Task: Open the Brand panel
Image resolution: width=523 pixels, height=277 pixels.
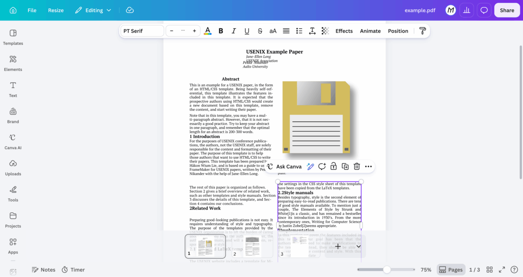Action: pyautogui.click(x=13, y=115)
